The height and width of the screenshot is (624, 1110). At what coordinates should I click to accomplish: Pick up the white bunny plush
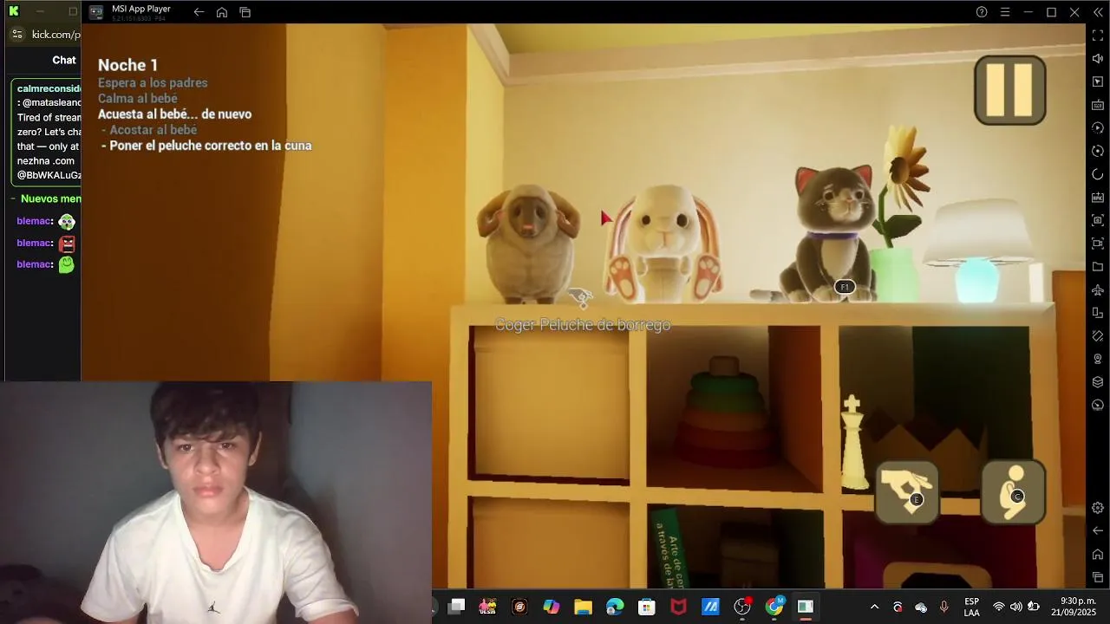point(664,244)
